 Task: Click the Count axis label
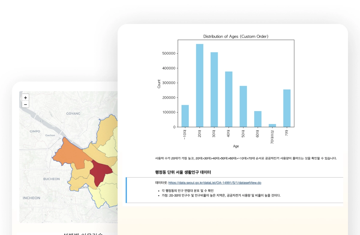point(159,84)
